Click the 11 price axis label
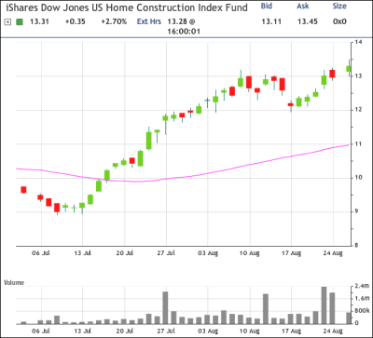 357,144
